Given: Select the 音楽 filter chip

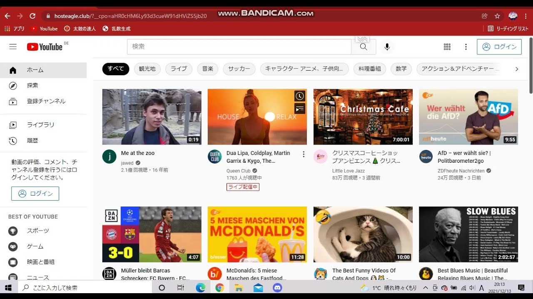Looking at the screenshot, I should tap(207, 69).
